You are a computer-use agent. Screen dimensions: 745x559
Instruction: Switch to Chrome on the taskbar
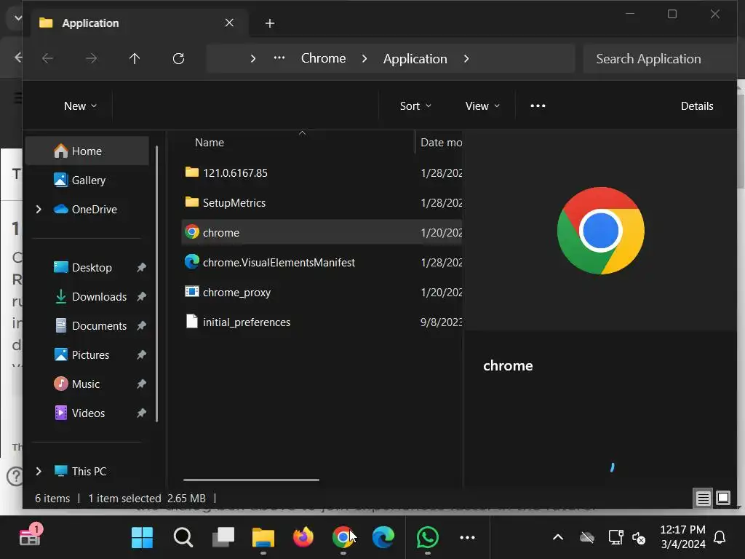343,538
